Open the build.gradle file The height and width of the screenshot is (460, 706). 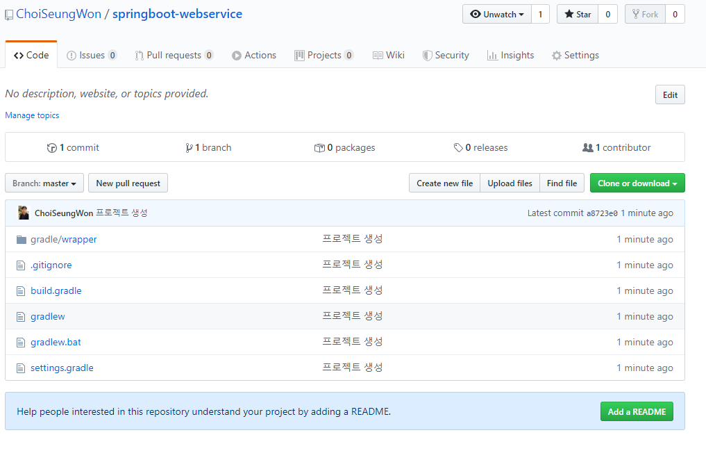[x=56, y=290]
